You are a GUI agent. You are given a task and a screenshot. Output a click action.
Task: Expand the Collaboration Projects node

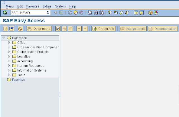tap(9, 52)
